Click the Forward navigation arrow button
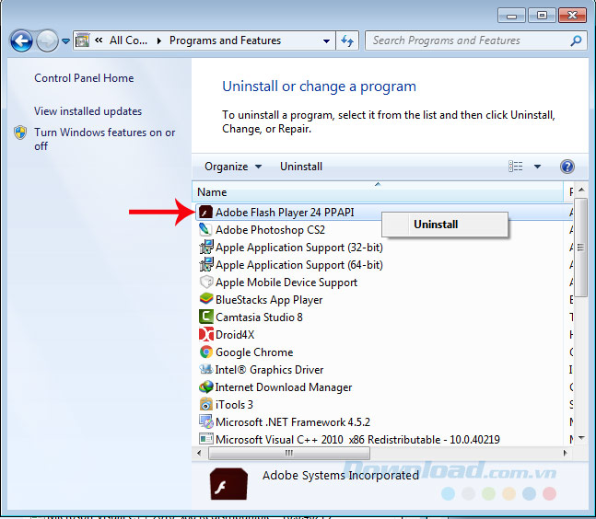Screen dimensions: 596x519 coord(47,40)
